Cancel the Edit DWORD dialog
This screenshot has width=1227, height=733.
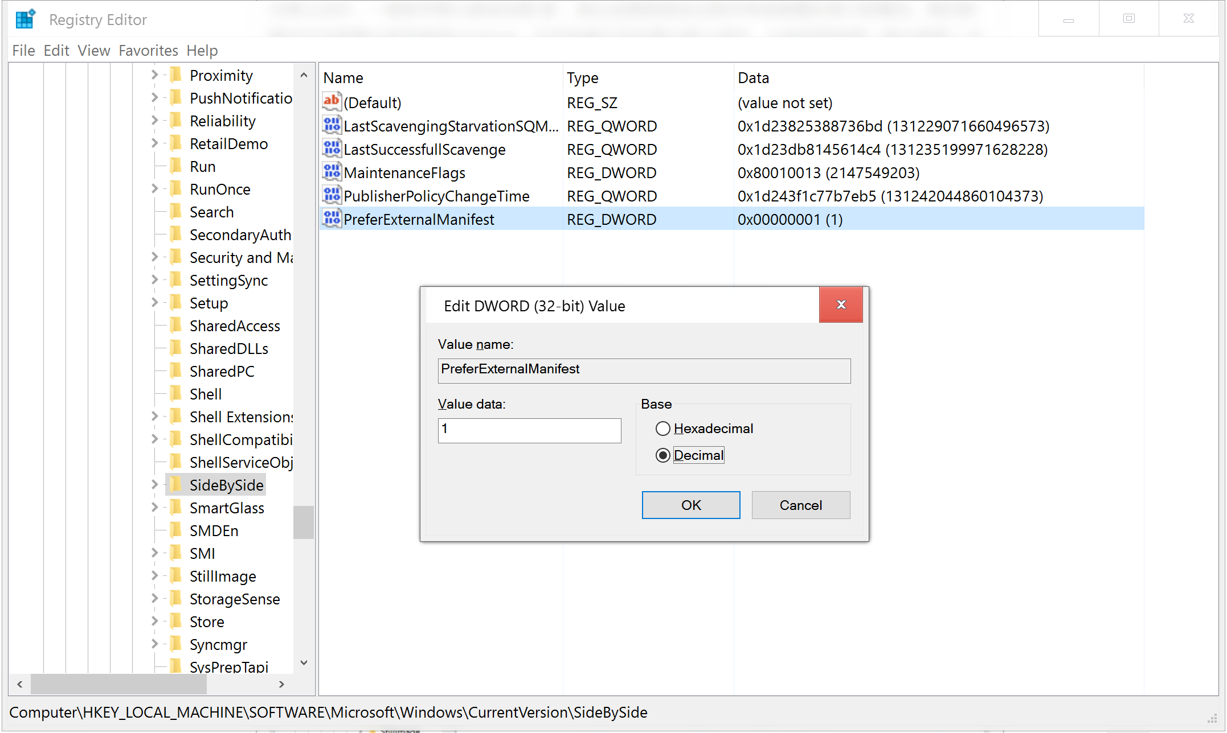click(x=800, y=505)
